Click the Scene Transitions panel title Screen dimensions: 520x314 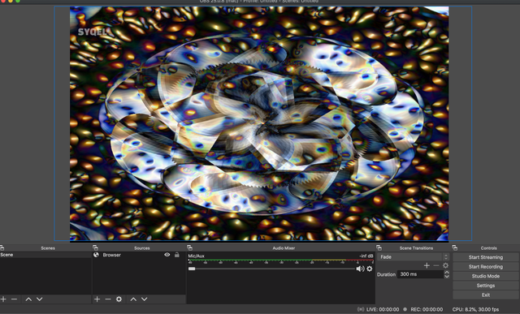(416, 247)
